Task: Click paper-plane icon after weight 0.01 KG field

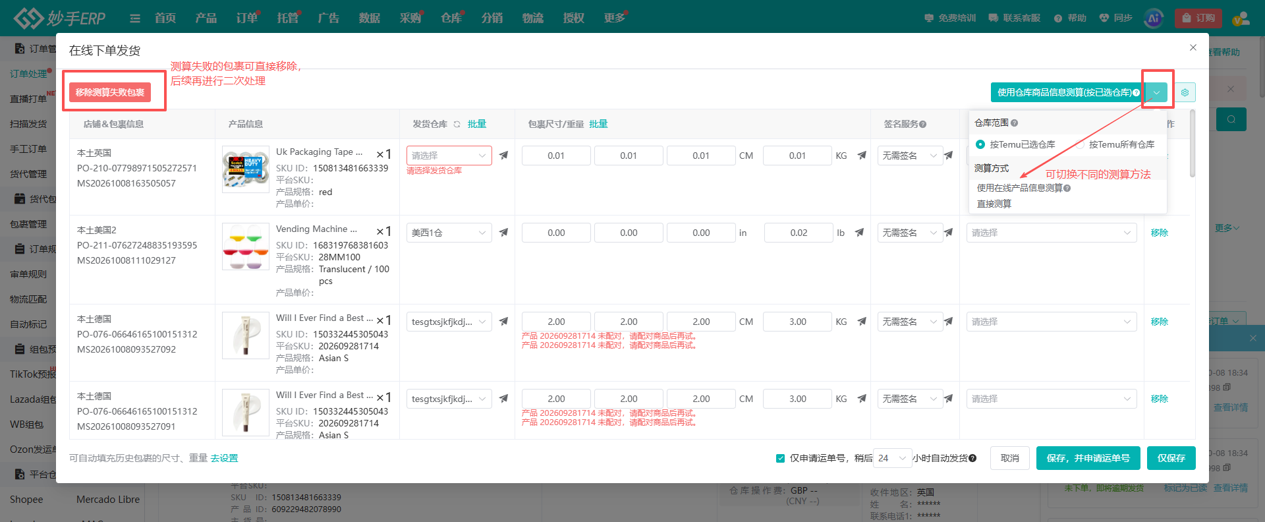Action: click(x=861, y=156)
